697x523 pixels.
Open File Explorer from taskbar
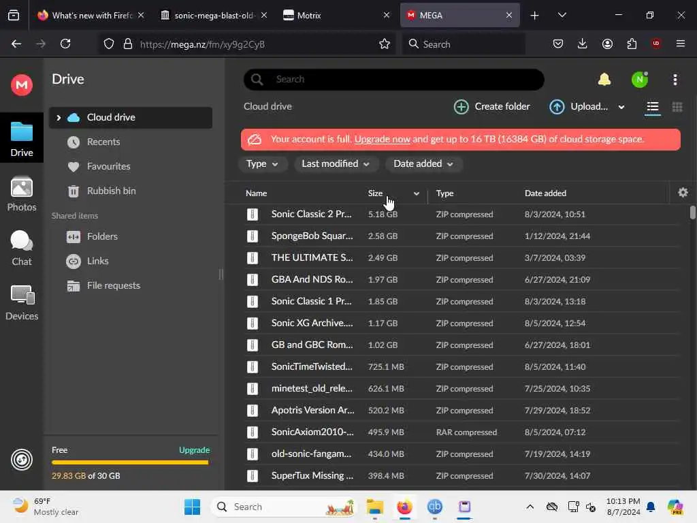point(375,507)
